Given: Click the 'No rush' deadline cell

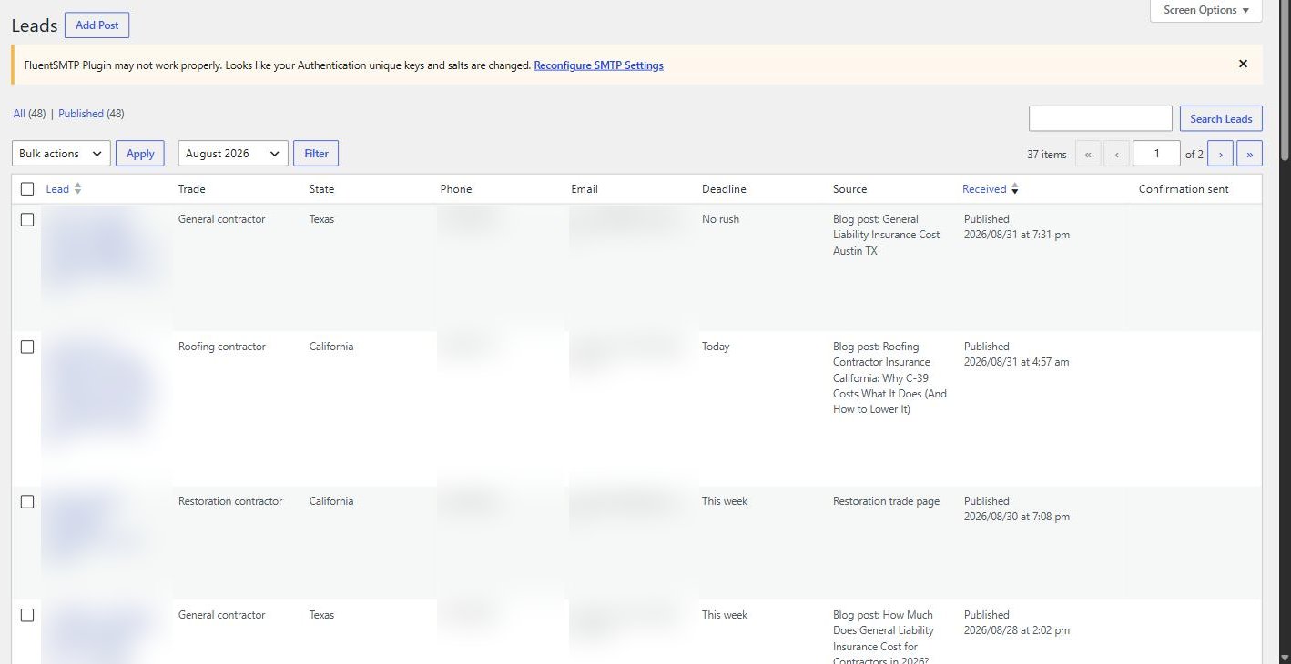Looking at the screenshot, I should [720, 219].
